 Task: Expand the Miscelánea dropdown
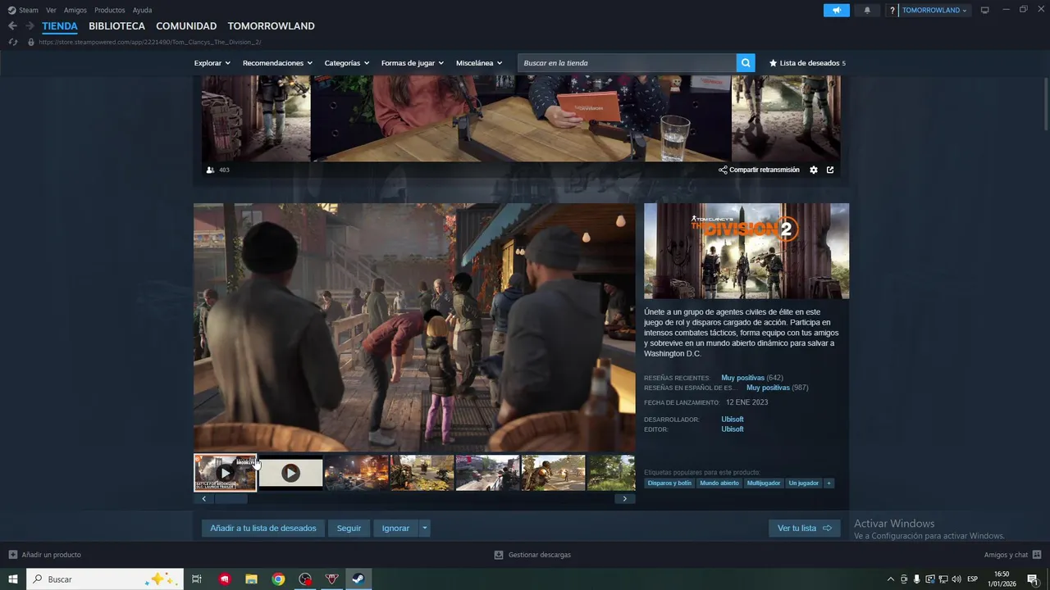pos(480,63)
